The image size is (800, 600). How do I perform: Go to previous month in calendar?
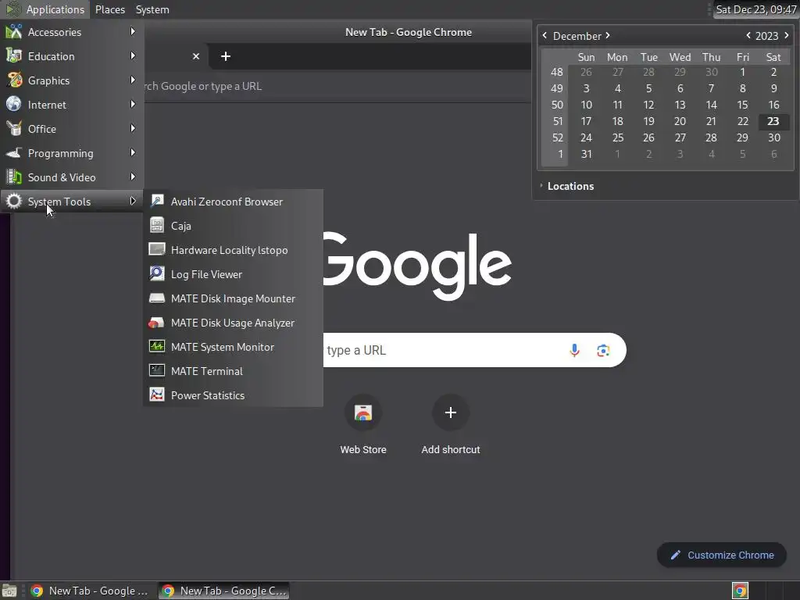[x=545, y=35]
